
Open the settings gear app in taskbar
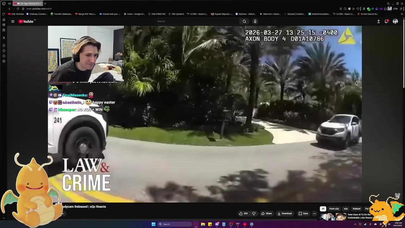(x=252, y=224)
